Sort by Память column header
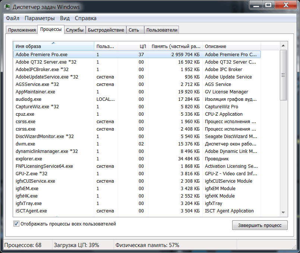Image resolution: width=300 pixels, height=253 pixels. pos(175,46)
